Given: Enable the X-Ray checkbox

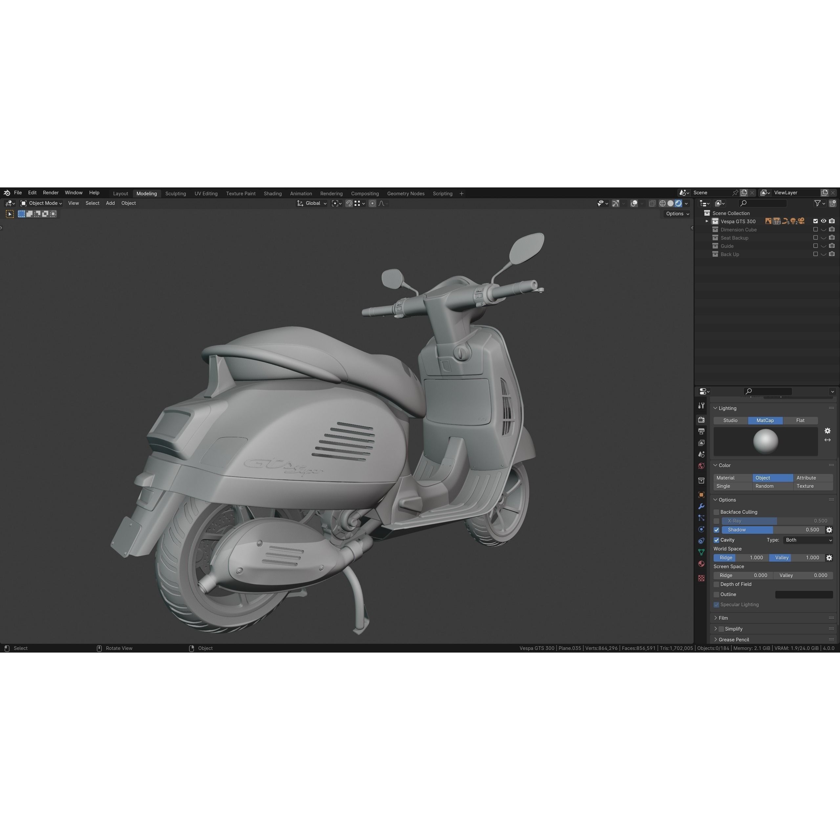Looking at the screenshot, I should tap(717, 521).
